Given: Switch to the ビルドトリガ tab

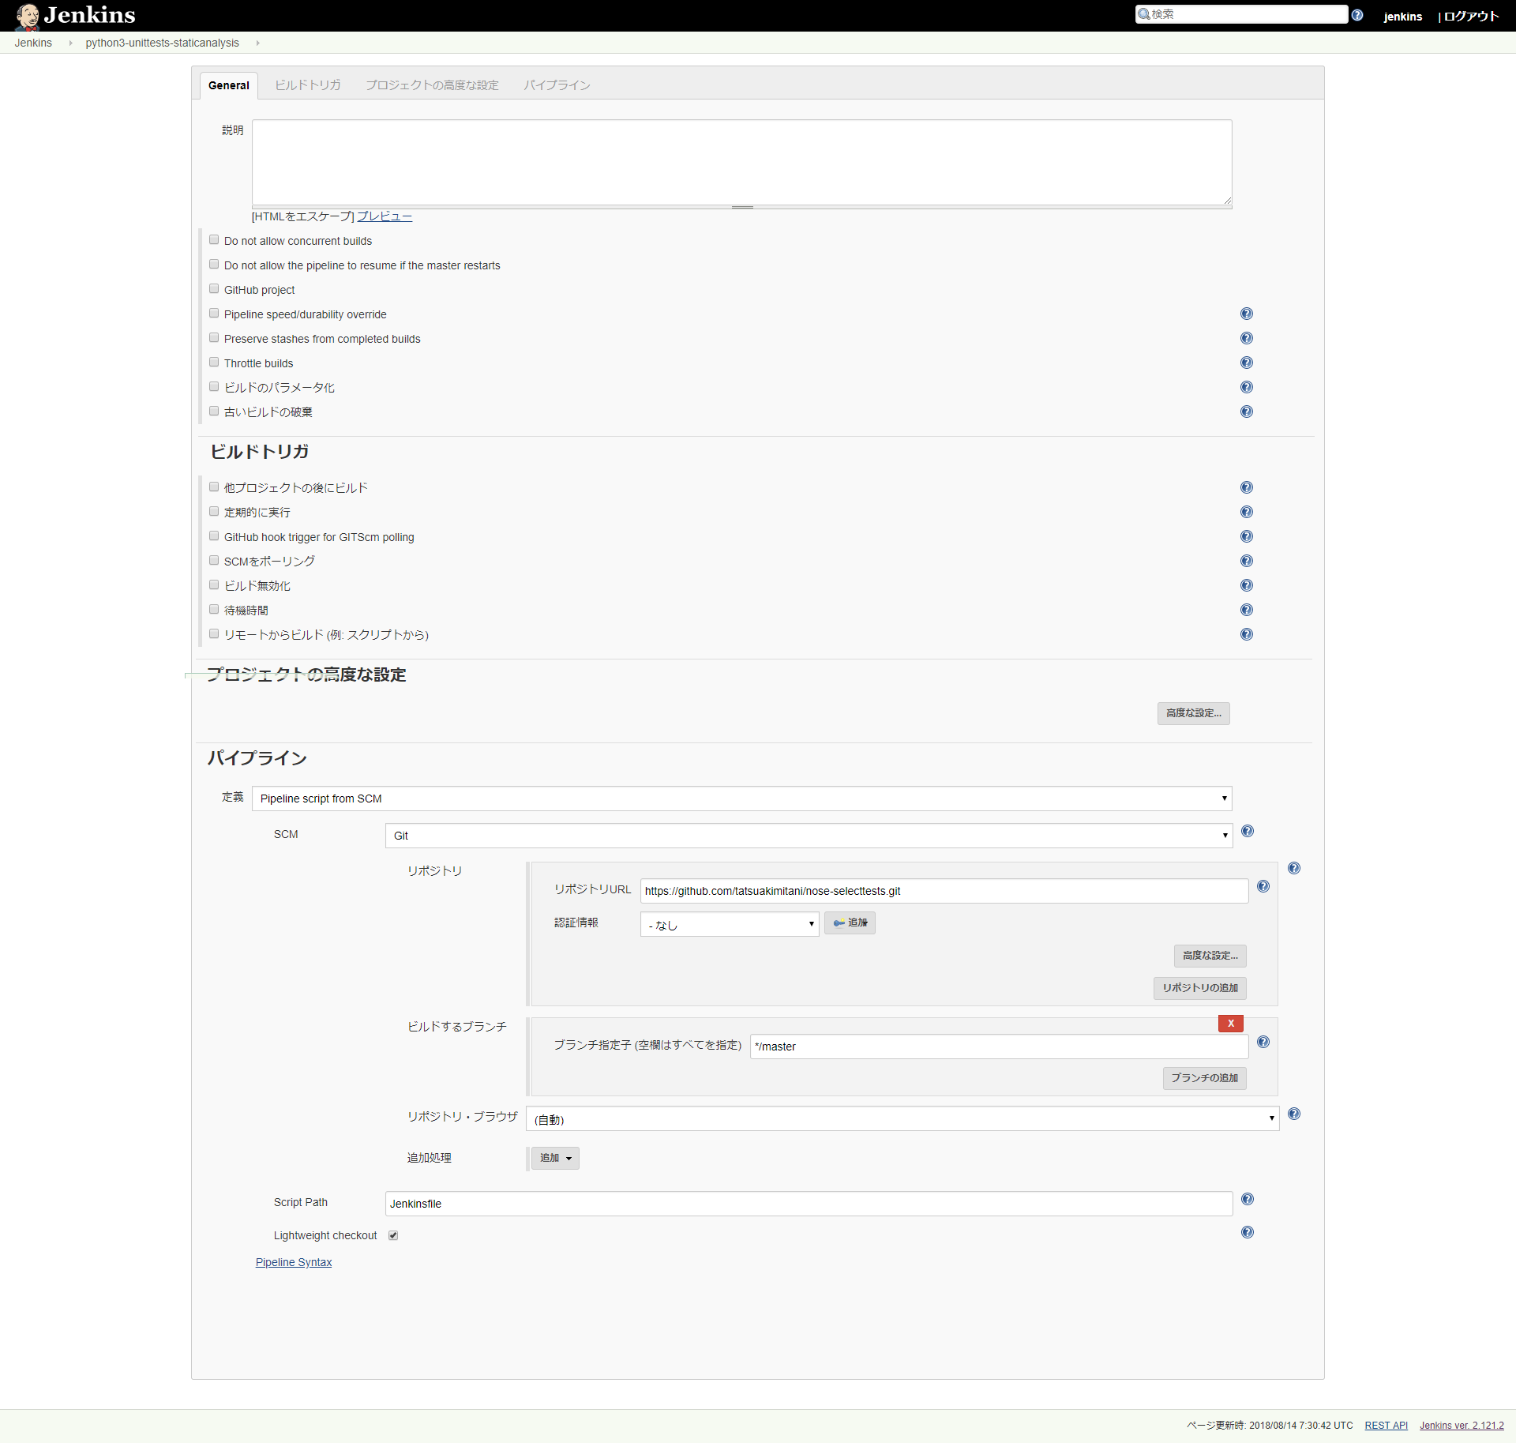Looking at the screenshot, I should click(307, 85).
